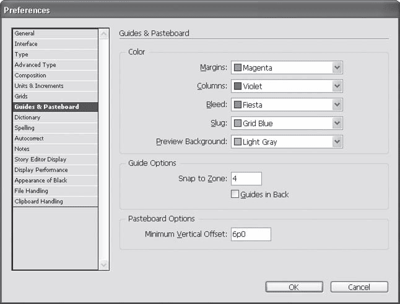Open the Margins color dropdown
This screenshot has height=304, width=400.
[x=337, y=68]
